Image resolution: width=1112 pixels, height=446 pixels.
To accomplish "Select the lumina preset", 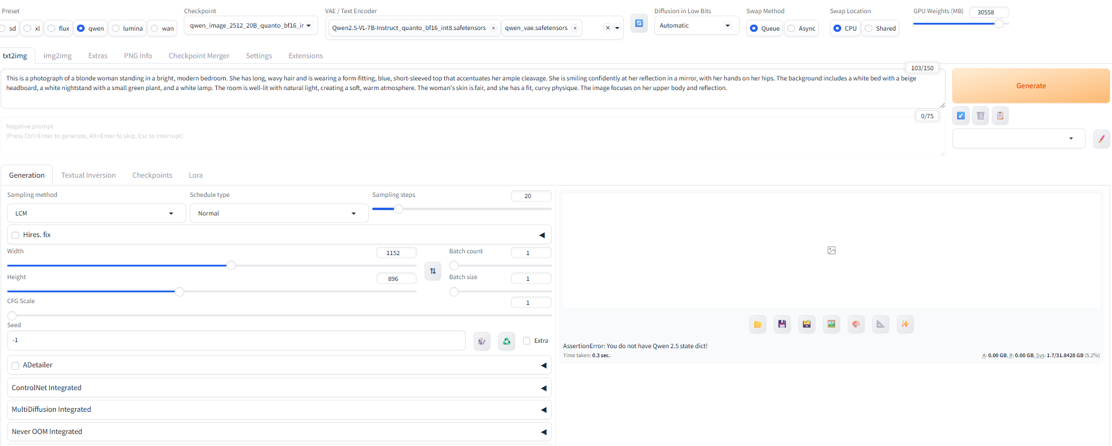I will (x=127, y=28).
